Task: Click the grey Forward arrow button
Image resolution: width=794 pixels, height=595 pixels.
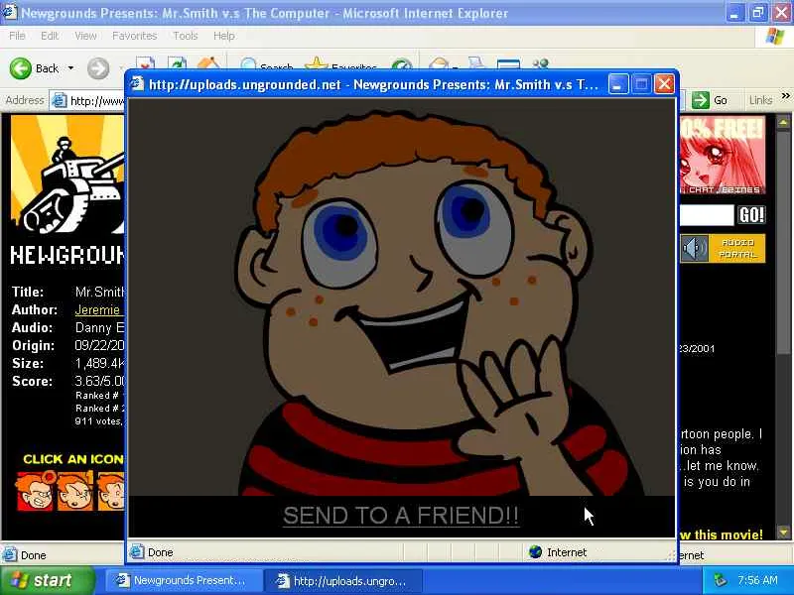Action: pyautogui.click(x=97, y=68)
